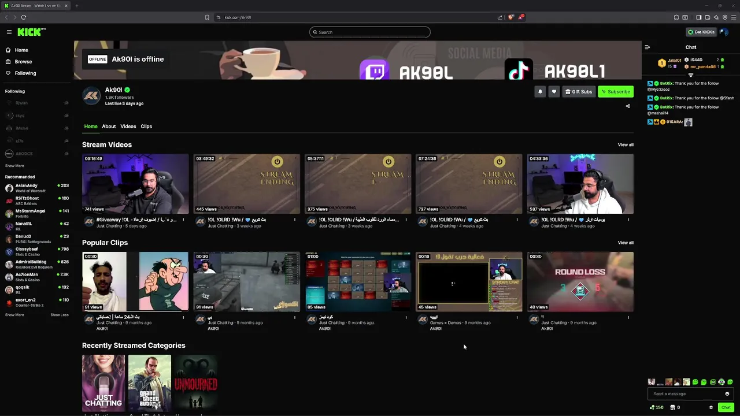Open recommended channel AdmiralBulldog
Screen dimensions: 740x416
pos(37,264)
